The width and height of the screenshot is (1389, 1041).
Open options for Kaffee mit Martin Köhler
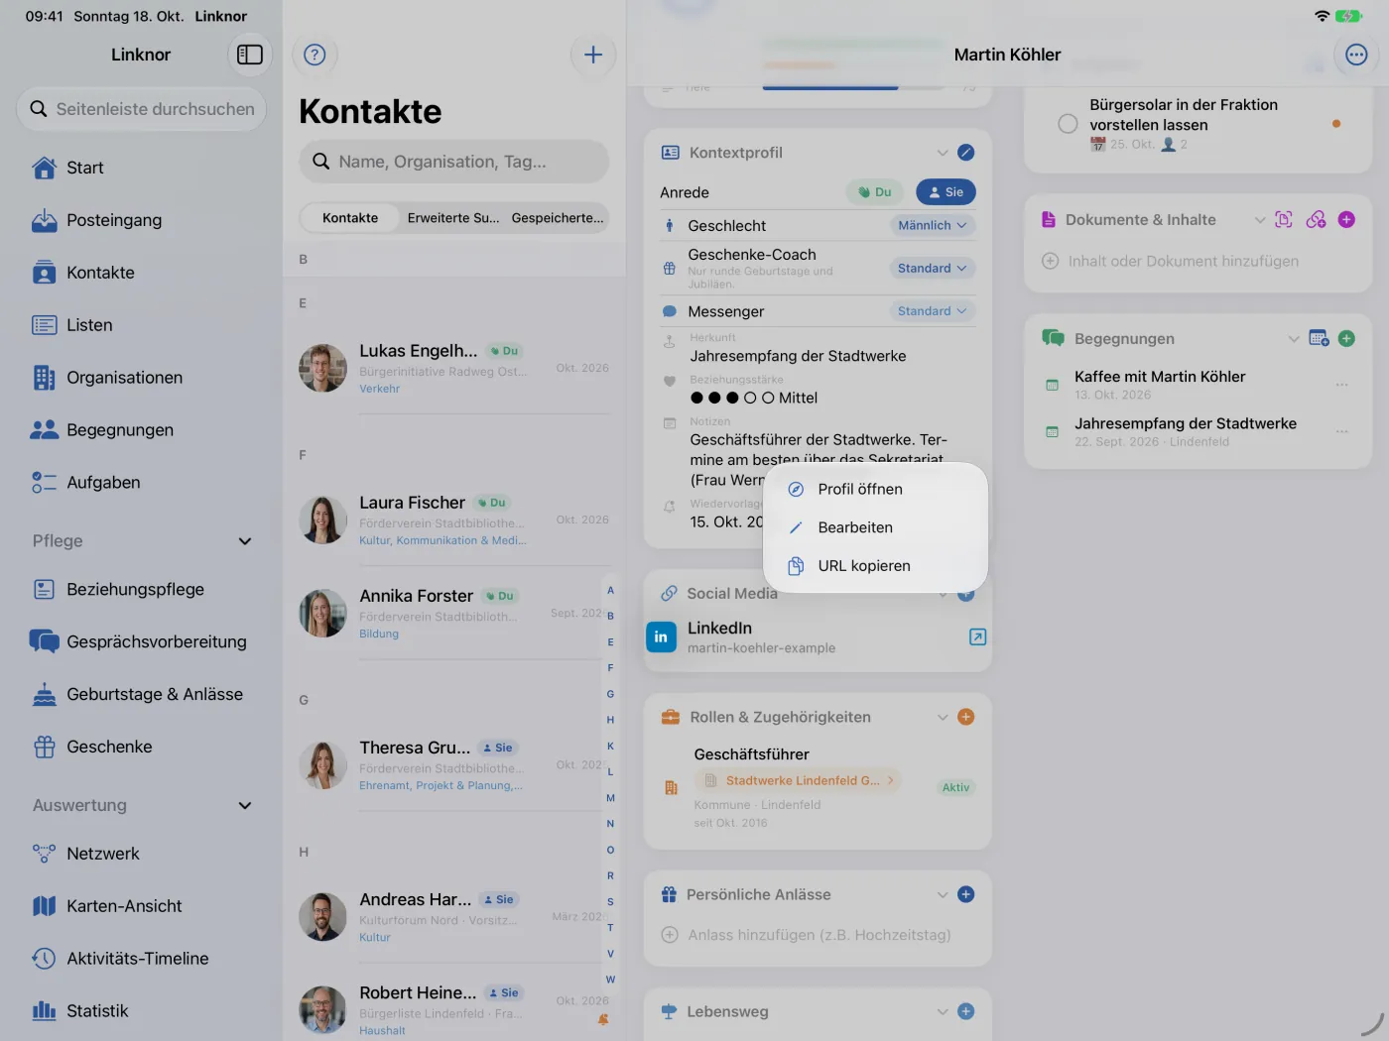pyautogui.click(x=1341, y=385)
